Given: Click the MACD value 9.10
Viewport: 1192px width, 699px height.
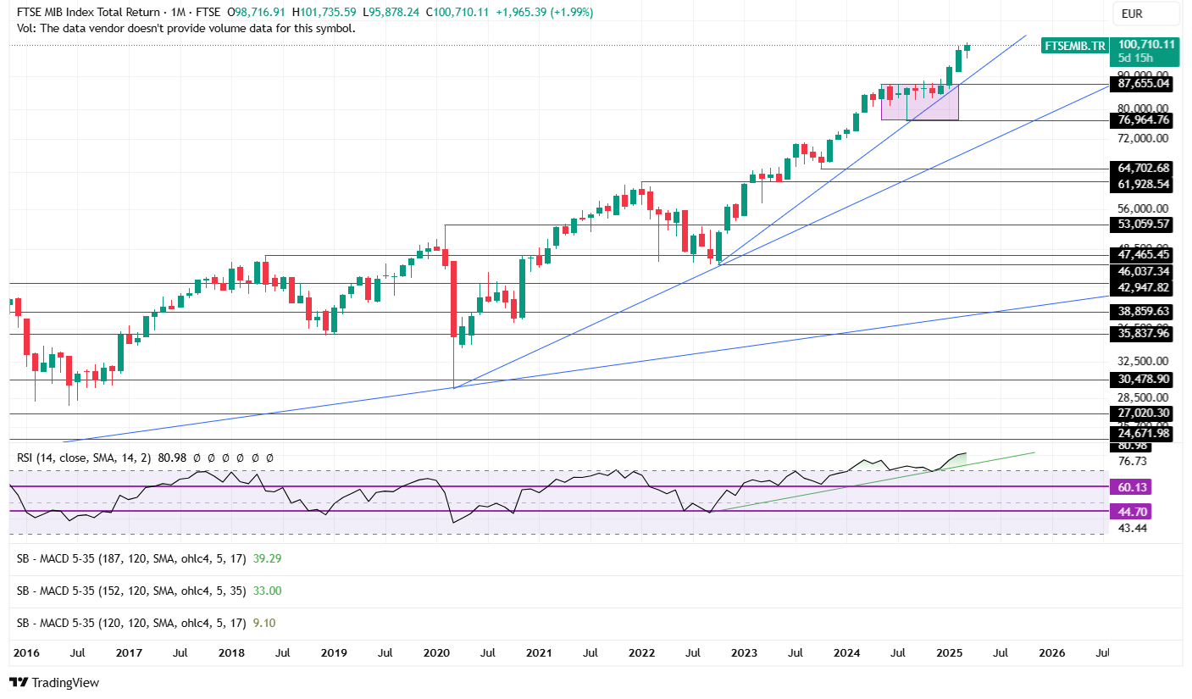Looking at the screenshot, I should 264,623.
